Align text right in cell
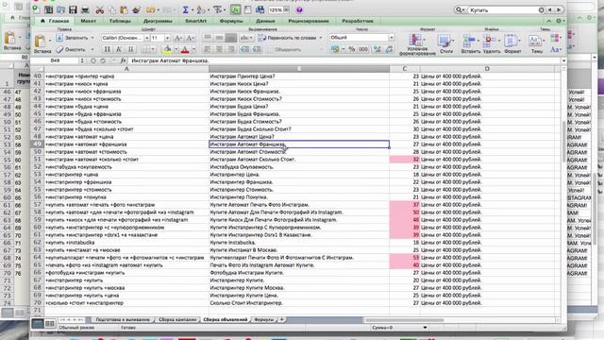The height and width of the screenshot is (340, 604). point(231,49)
